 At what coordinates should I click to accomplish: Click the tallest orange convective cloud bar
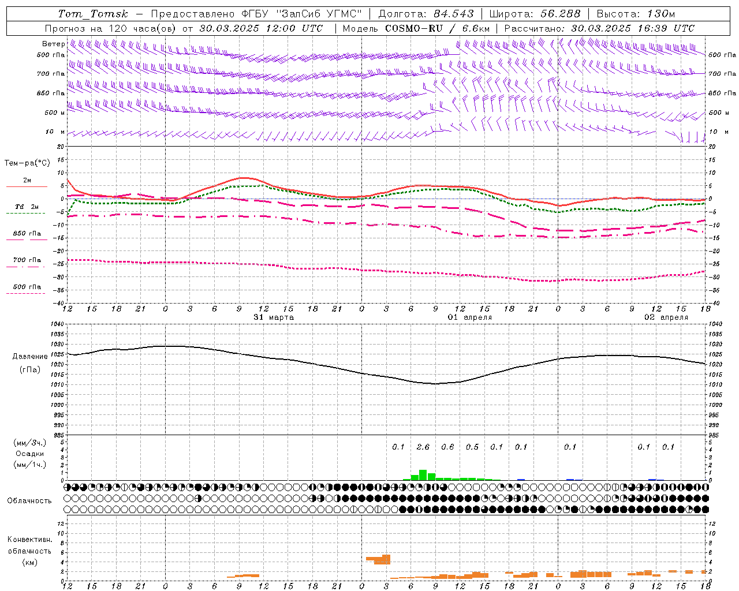coord(386,559)
